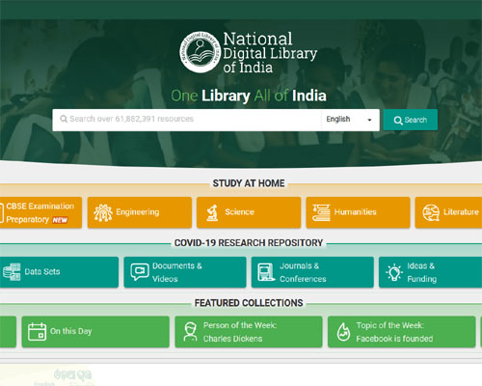Open the Literature study tile
The width and height of the screenshot is (482, 386).
[448, 212]
